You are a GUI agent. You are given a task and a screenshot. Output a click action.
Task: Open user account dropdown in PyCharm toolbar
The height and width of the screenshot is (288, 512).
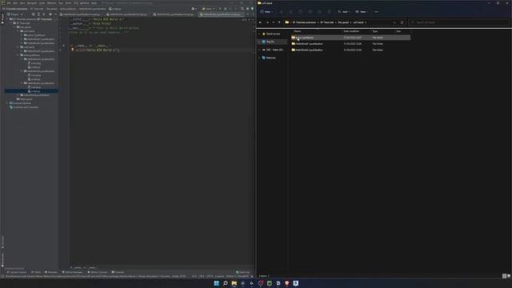[194, 9]
